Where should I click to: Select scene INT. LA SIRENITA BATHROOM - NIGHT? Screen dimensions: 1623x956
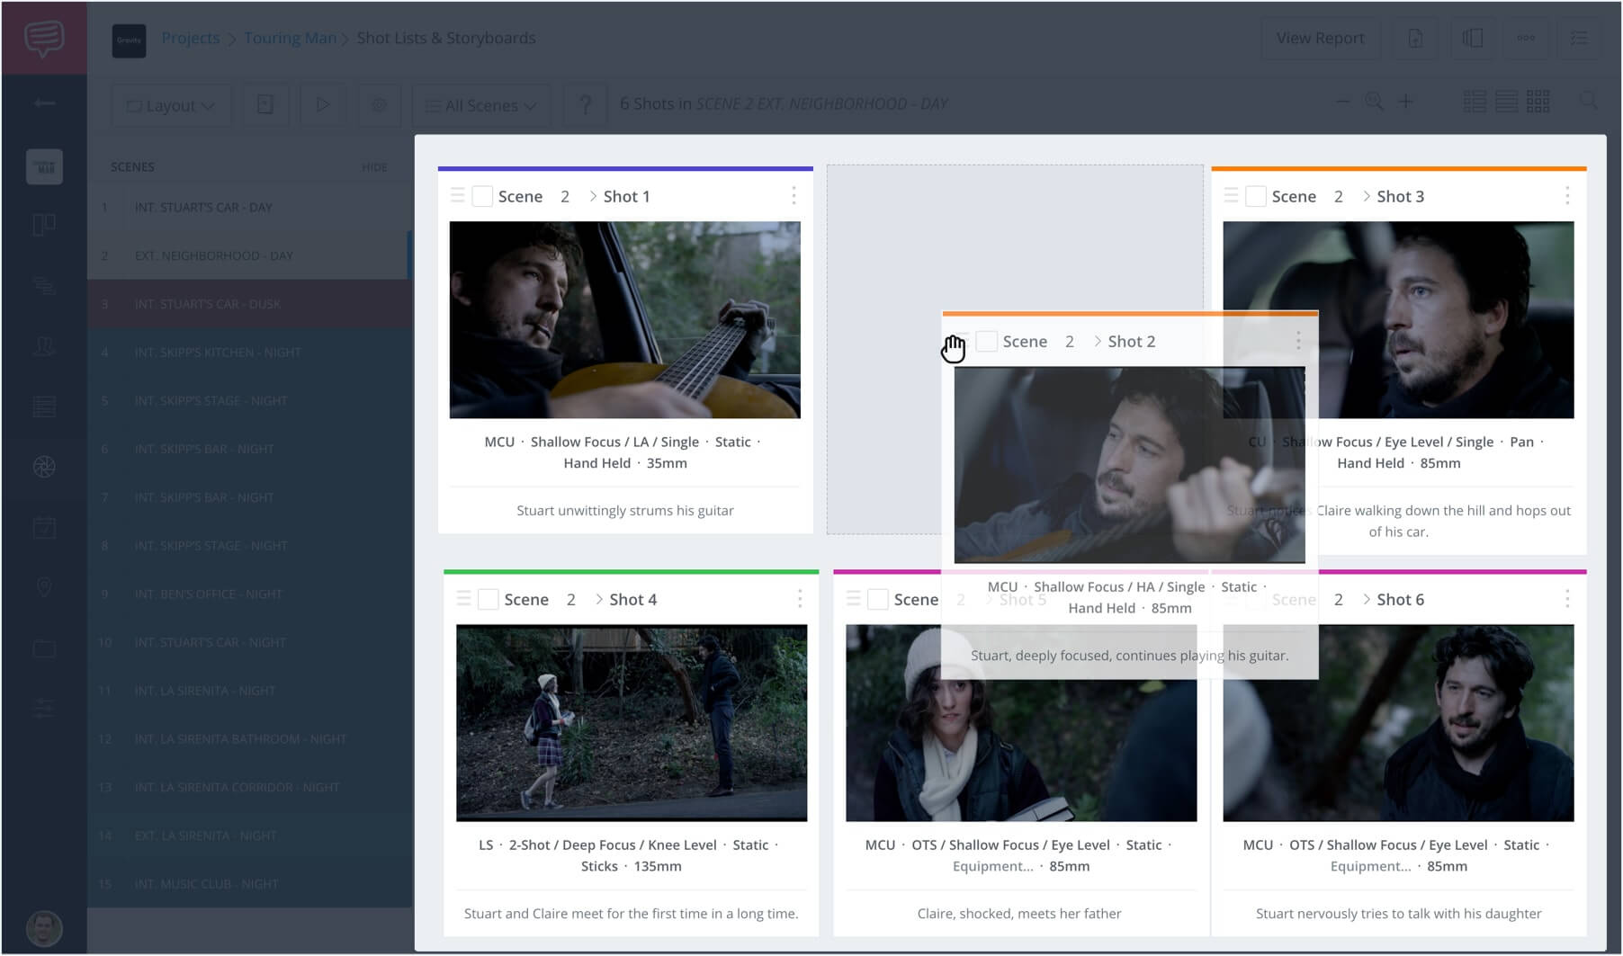point(249,739)
